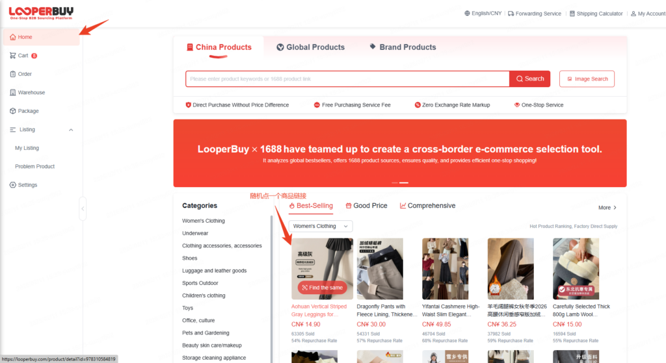Click the Warehouse building icon

click(13, 92)
